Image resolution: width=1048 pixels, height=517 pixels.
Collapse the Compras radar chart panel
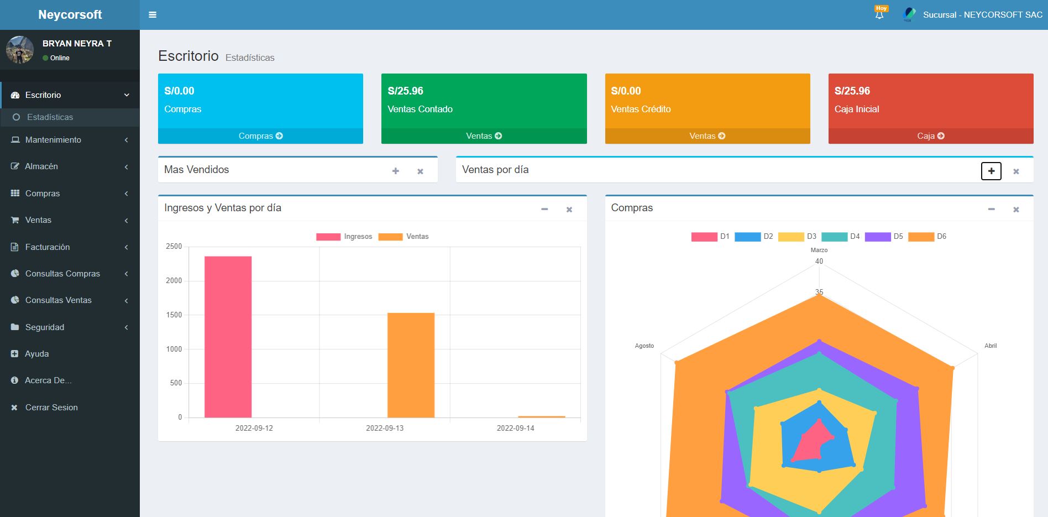pos(992,210)
